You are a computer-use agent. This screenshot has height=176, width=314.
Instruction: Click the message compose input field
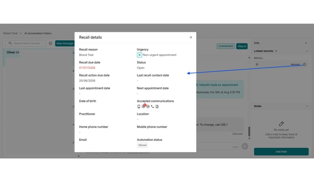[x=218, y=147]
